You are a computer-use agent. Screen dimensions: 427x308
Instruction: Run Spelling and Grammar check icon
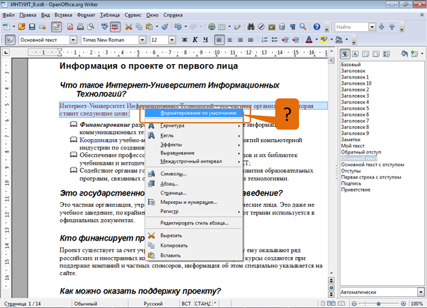coord(105,27)
